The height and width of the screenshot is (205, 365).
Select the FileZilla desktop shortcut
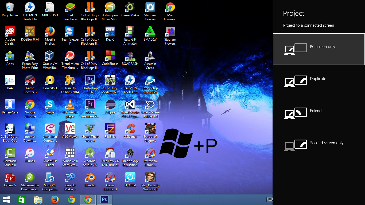pyautogui.click(x=110, y=131)
